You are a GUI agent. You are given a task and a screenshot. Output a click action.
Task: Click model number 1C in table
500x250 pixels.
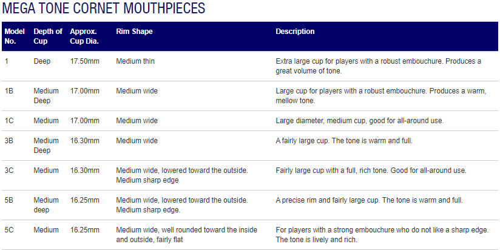point(9,121)
